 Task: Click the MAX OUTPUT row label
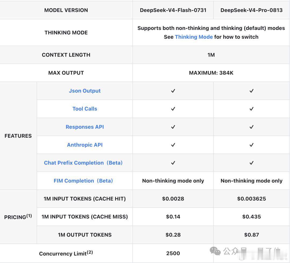coord(66,73)
